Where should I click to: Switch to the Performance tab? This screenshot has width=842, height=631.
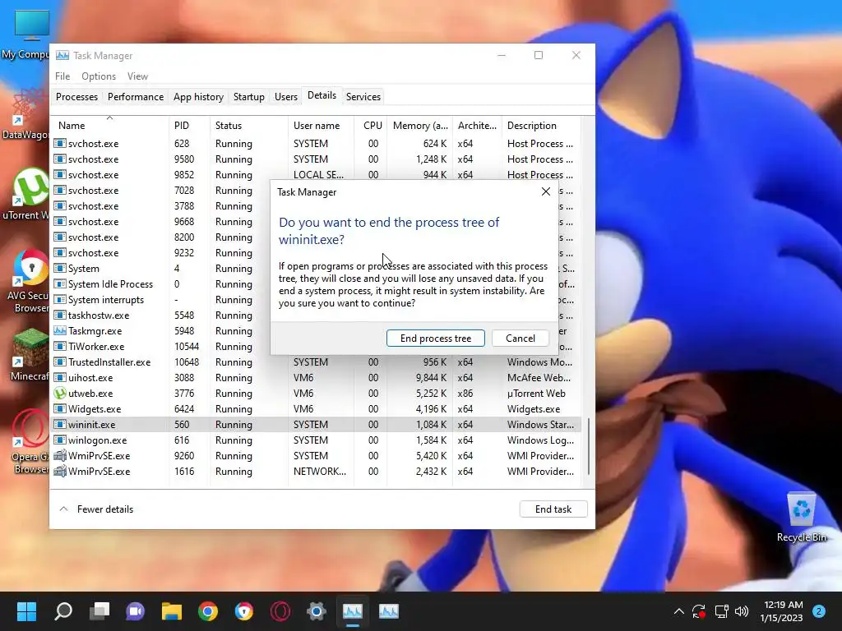(x=136, y=97)
